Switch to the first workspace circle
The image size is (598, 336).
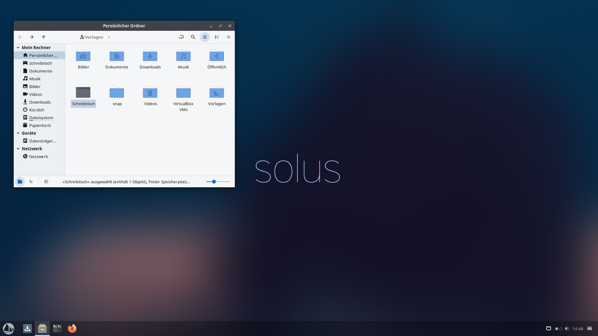(556, 329)
